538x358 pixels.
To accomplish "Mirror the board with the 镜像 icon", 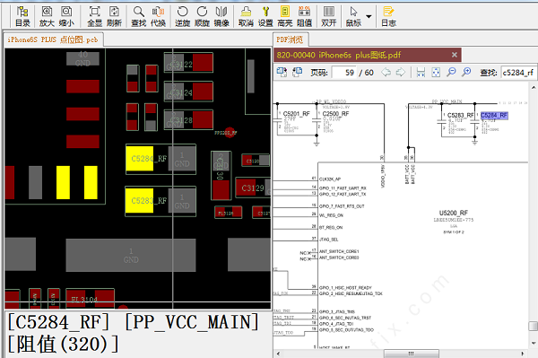I will 221,16.
